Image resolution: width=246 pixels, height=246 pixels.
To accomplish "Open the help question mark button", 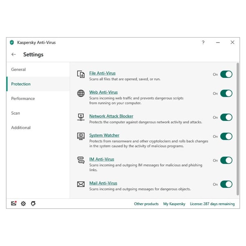I will [x=203, y=42].
